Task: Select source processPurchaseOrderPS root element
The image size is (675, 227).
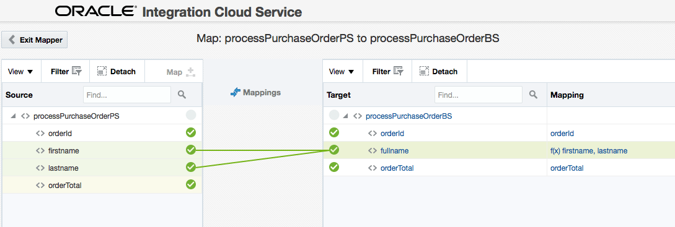Action: click(x=76, y=116)
